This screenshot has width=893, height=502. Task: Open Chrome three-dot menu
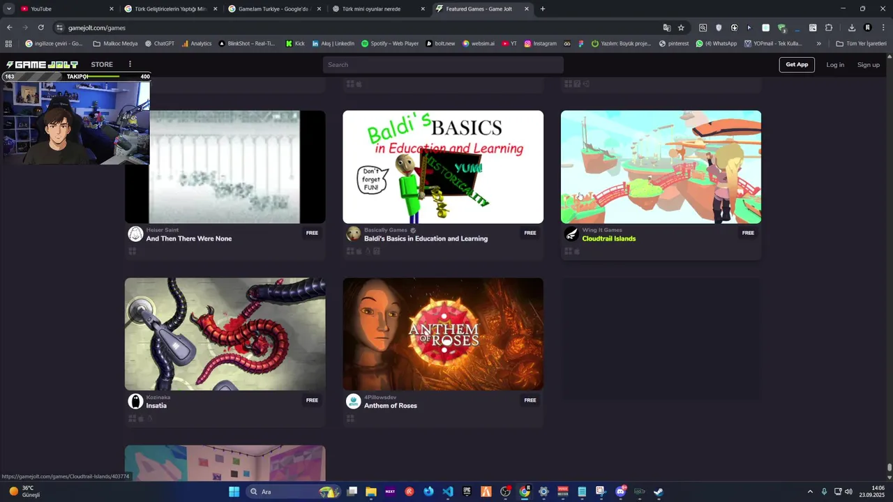point(883,28)
